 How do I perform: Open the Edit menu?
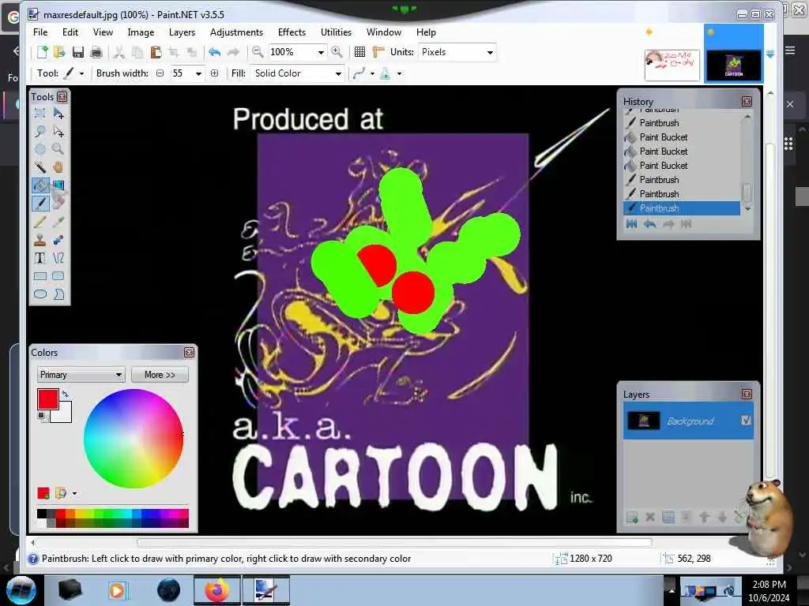70,32
